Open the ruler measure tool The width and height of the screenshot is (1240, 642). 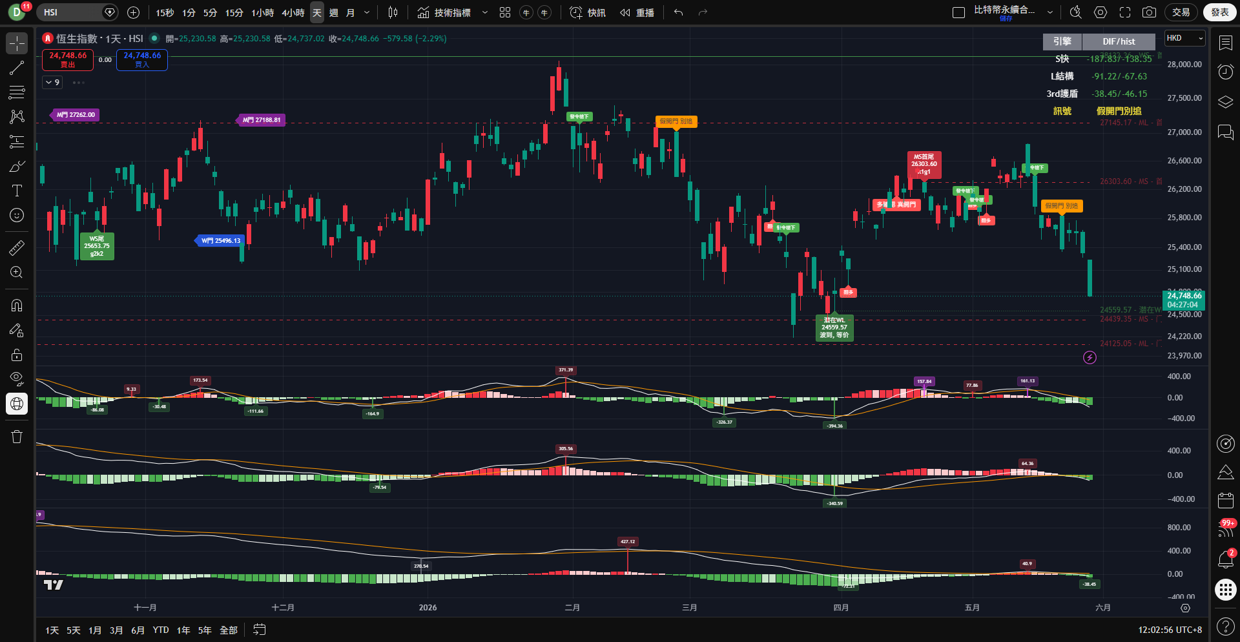pos(17,247)
